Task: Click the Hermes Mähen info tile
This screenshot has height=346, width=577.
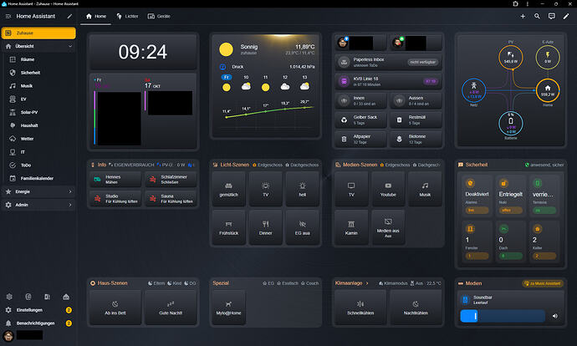Action: [115, 180]
